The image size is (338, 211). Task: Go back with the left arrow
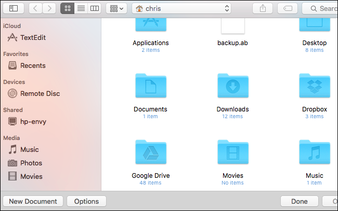(x=35, y=8)
